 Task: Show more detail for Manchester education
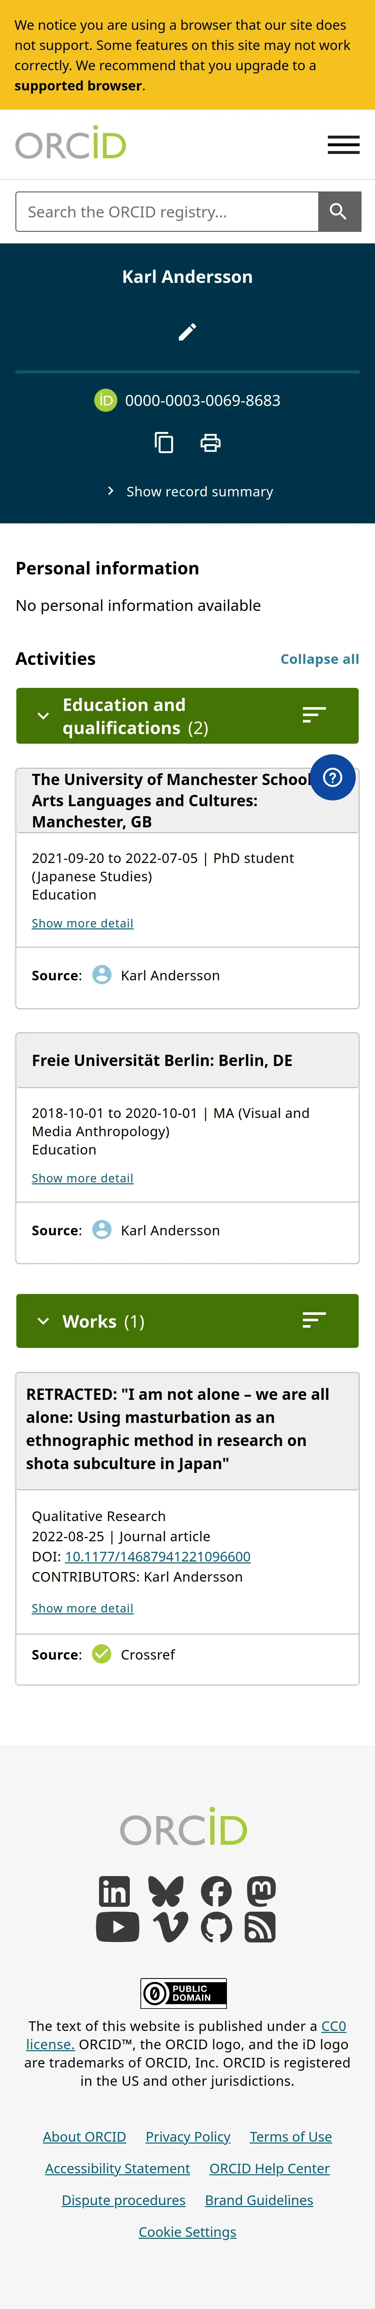[82, 923]
